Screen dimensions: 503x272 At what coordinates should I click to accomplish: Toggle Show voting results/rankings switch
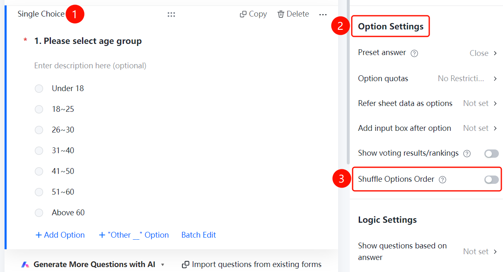pyautogui.click(x=491, y=154)
